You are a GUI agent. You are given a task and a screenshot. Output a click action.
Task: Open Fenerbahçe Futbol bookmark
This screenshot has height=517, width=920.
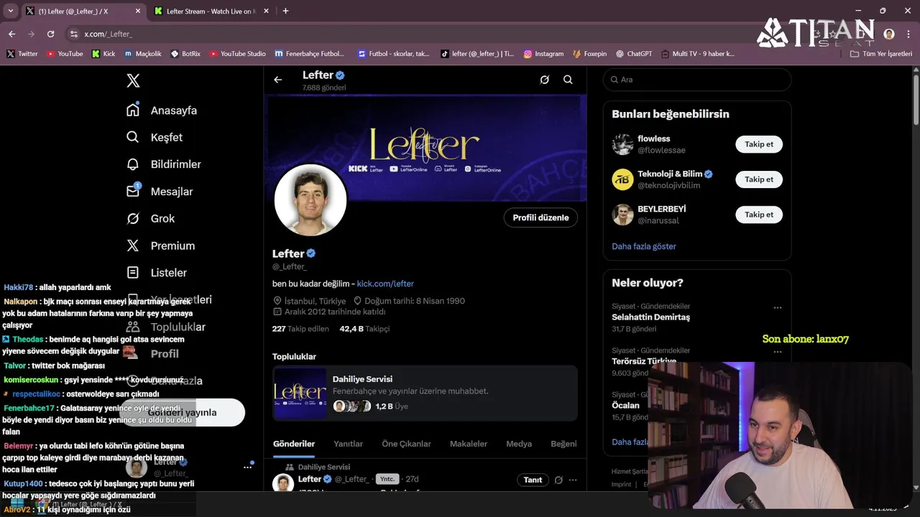[x=310, y=54]
